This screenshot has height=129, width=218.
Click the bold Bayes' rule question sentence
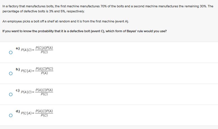tap(85, 31)
